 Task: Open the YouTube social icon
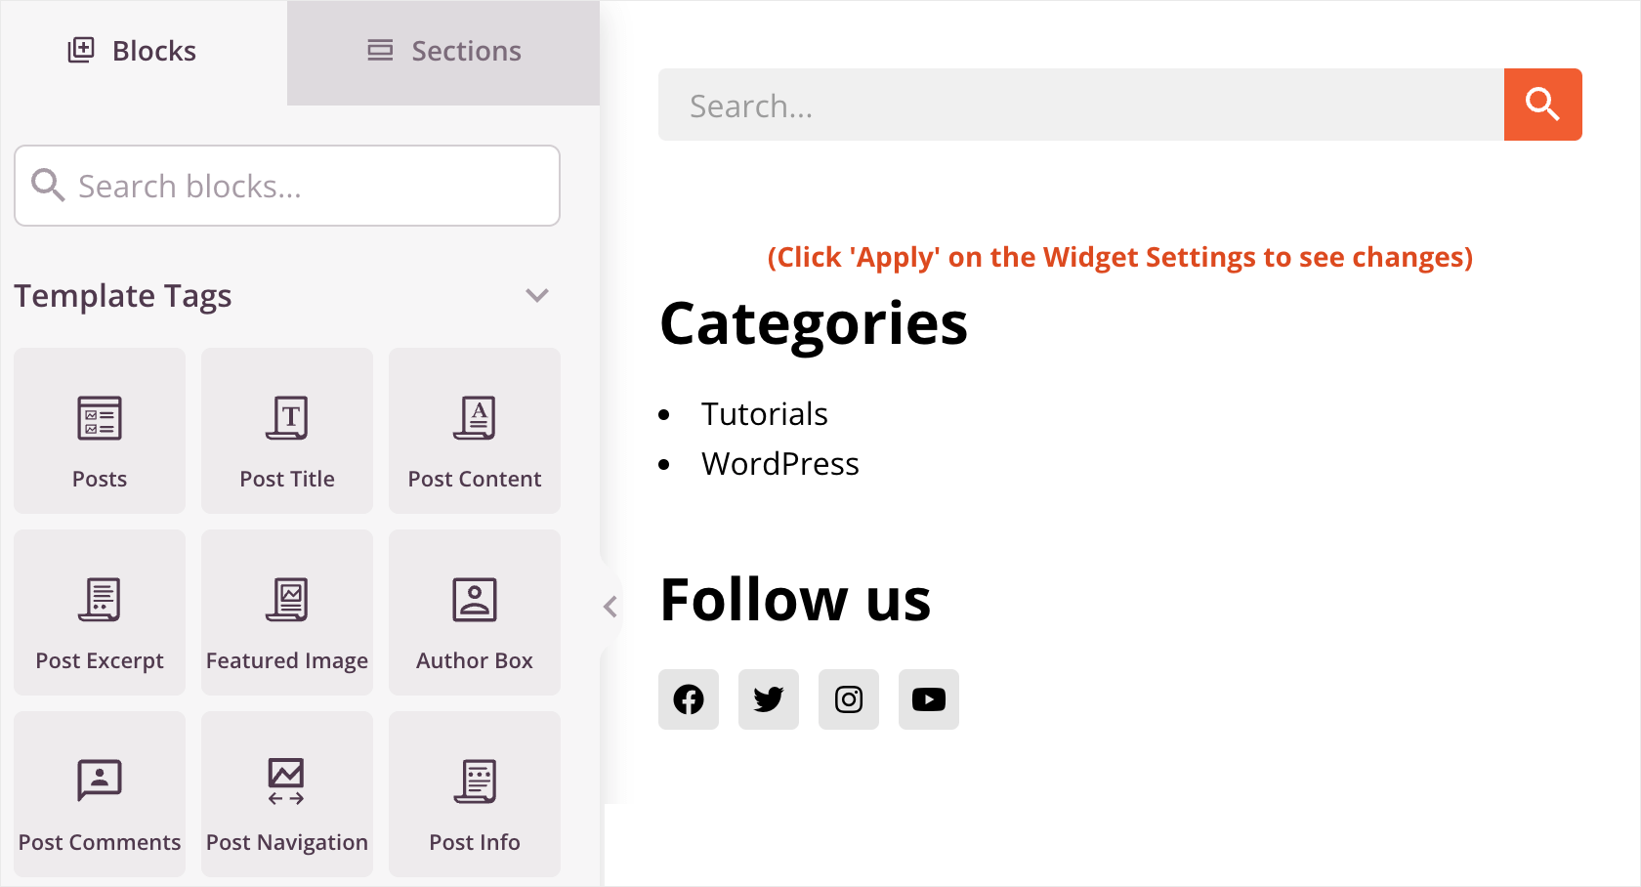(x=929, y=699)
